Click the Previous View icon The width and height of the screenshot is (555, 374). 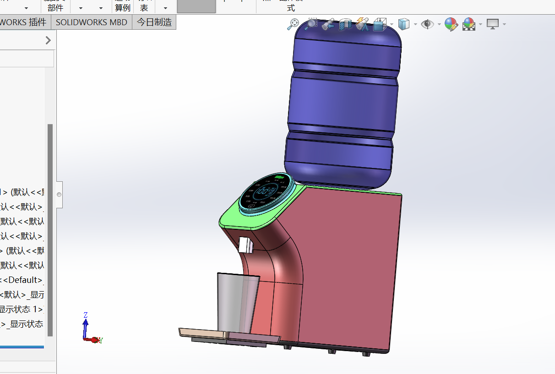click(328, 24)
